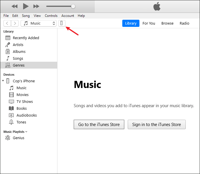
Task: Open Books under Cop's iPhone
Action: click(29, 109)
